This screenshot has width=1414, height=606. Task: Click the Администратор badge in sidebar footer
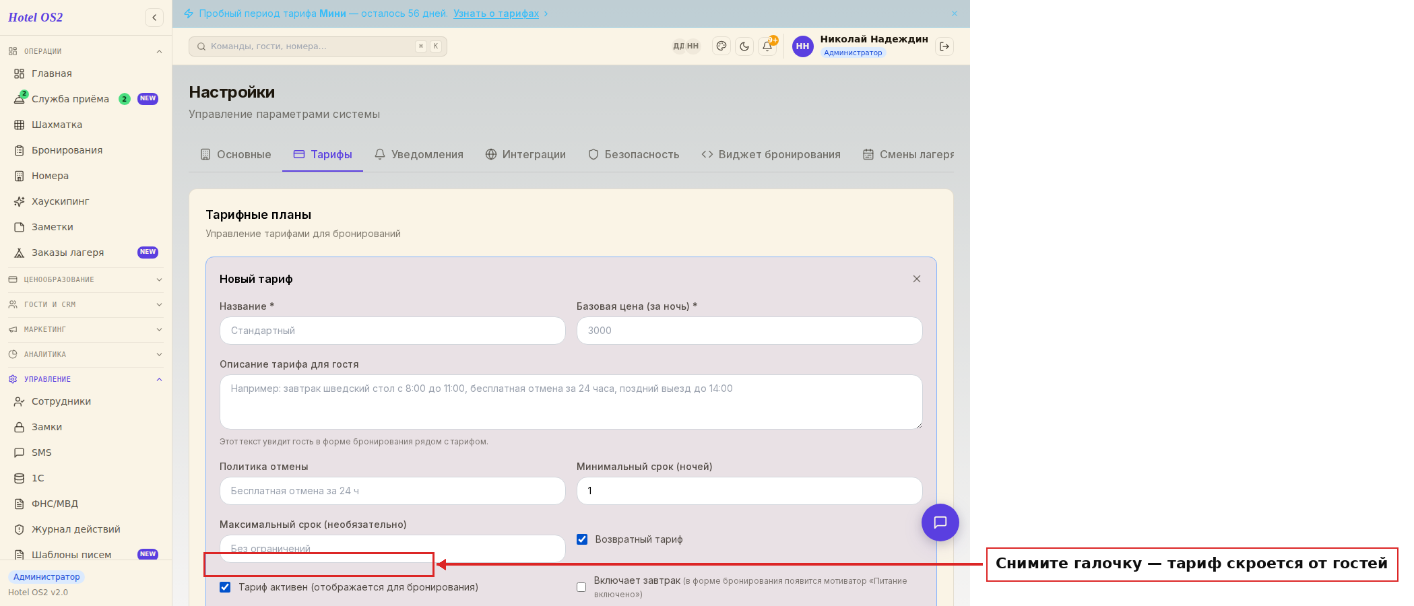click(46, 577)
